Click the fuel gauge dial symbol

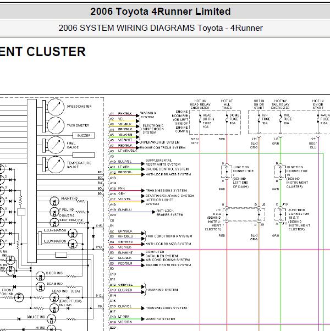[56, 145]
